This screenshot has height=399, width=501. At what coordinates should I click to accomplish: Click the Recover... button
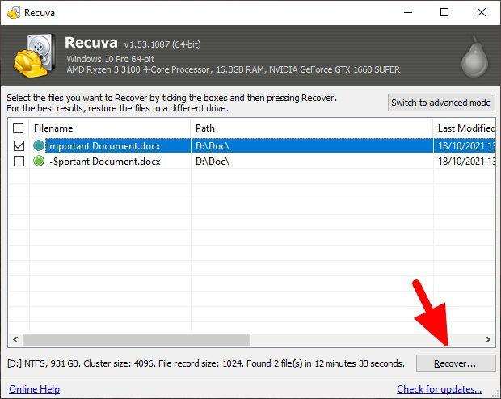coord(455,363)
